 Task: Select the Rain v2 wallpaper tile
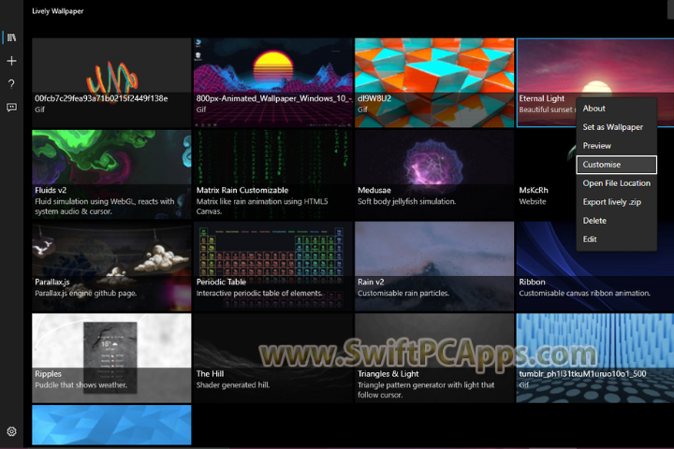pyautogui.click(x=434, y=267)
